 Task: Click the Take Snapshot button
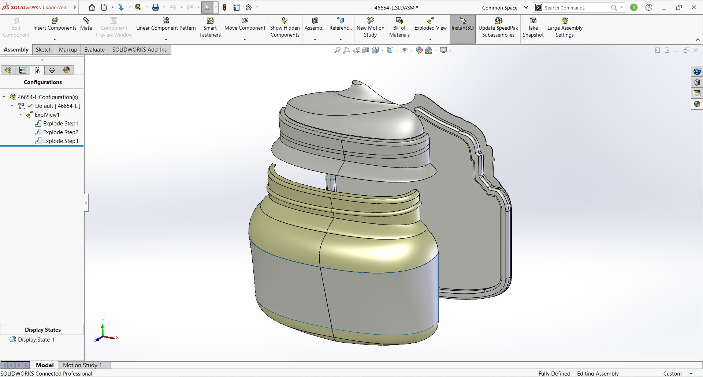(533, 27)
